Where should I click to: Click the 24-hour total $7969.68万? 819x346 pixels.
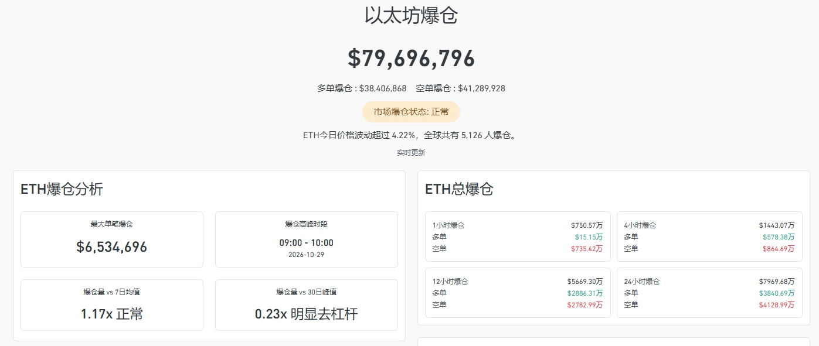click(x=777, y=282)
